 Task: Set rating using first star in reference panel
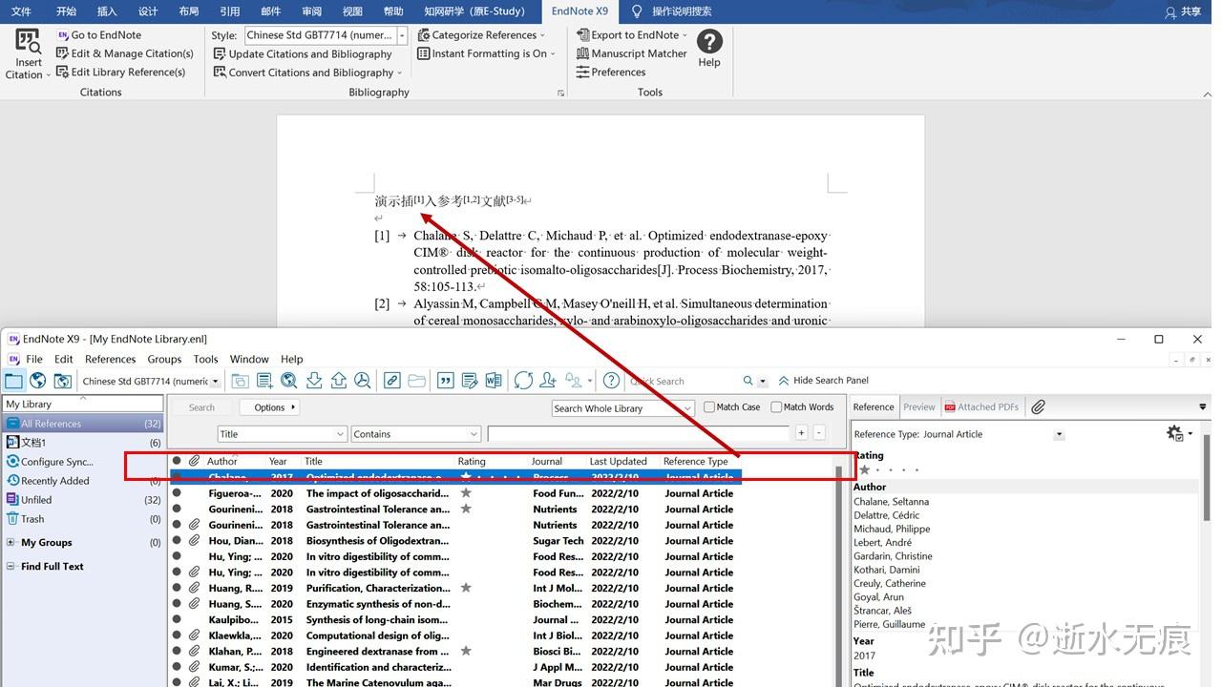865,469
